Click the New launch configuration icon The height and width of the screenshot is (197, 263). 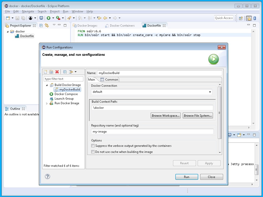point(46,72)
